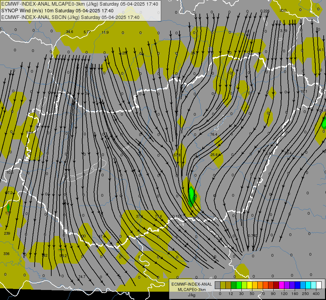The height and width of the screenshot is (300, 326).
Task: Click the map value 9.34
Action: point(30,132)
